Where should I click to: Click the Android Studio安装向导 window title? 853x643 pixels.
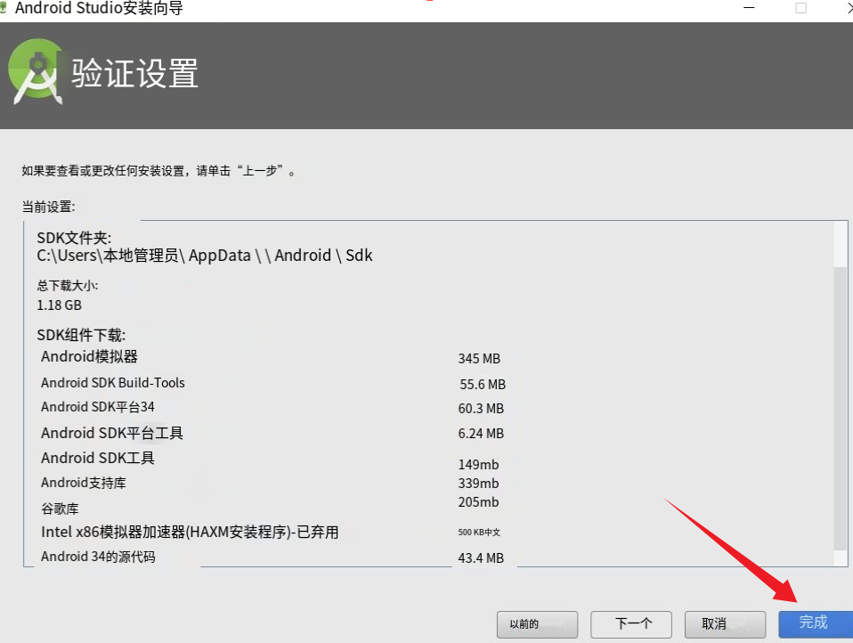click(x=99, y=8)
